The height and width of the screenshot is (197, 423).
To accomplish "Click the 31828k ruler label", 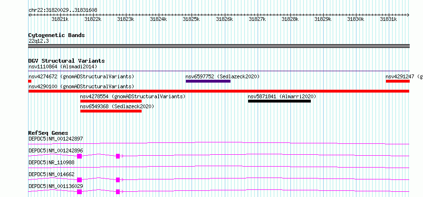I will (290, 19).
